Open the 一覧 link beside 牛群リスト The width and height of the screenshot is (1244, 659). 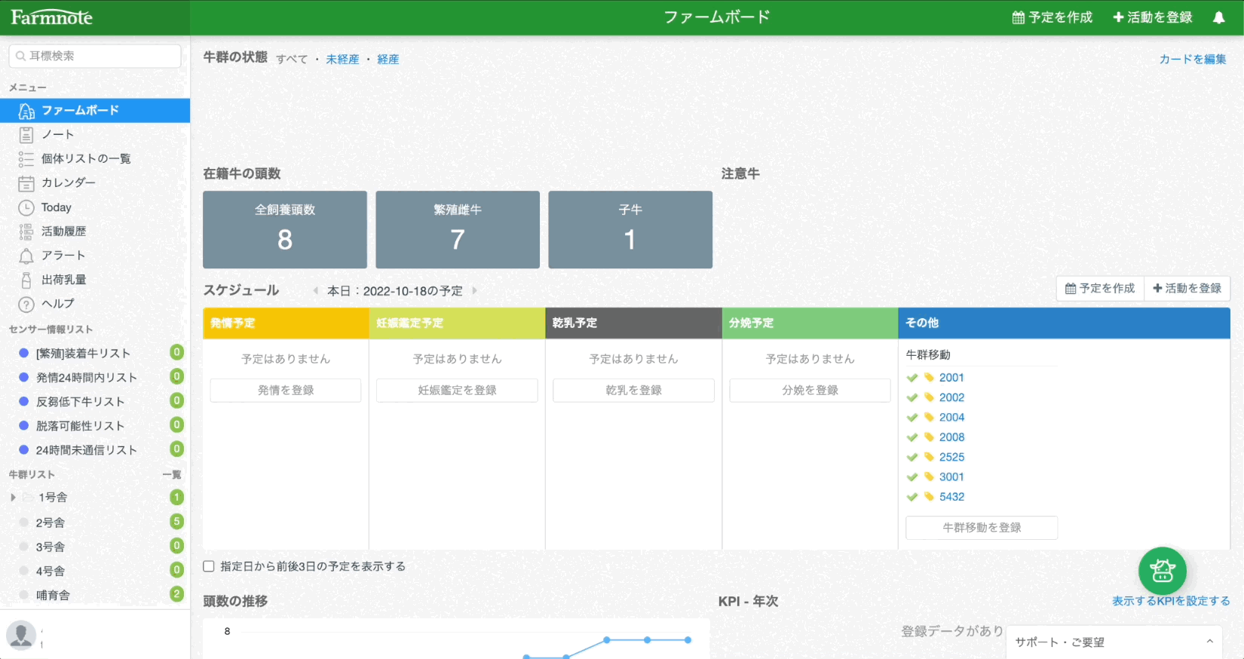click(x=172, y=474)
